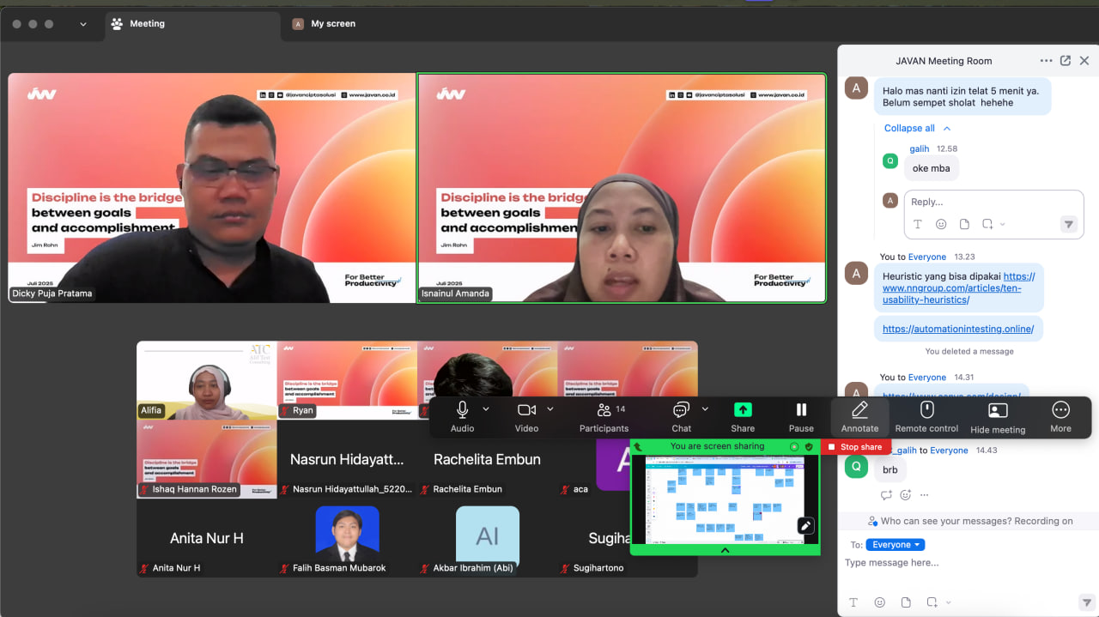Select Rachelita Embun's participant tile
This screenshot has width=1099, height=617.
click(x=488, y=459)
